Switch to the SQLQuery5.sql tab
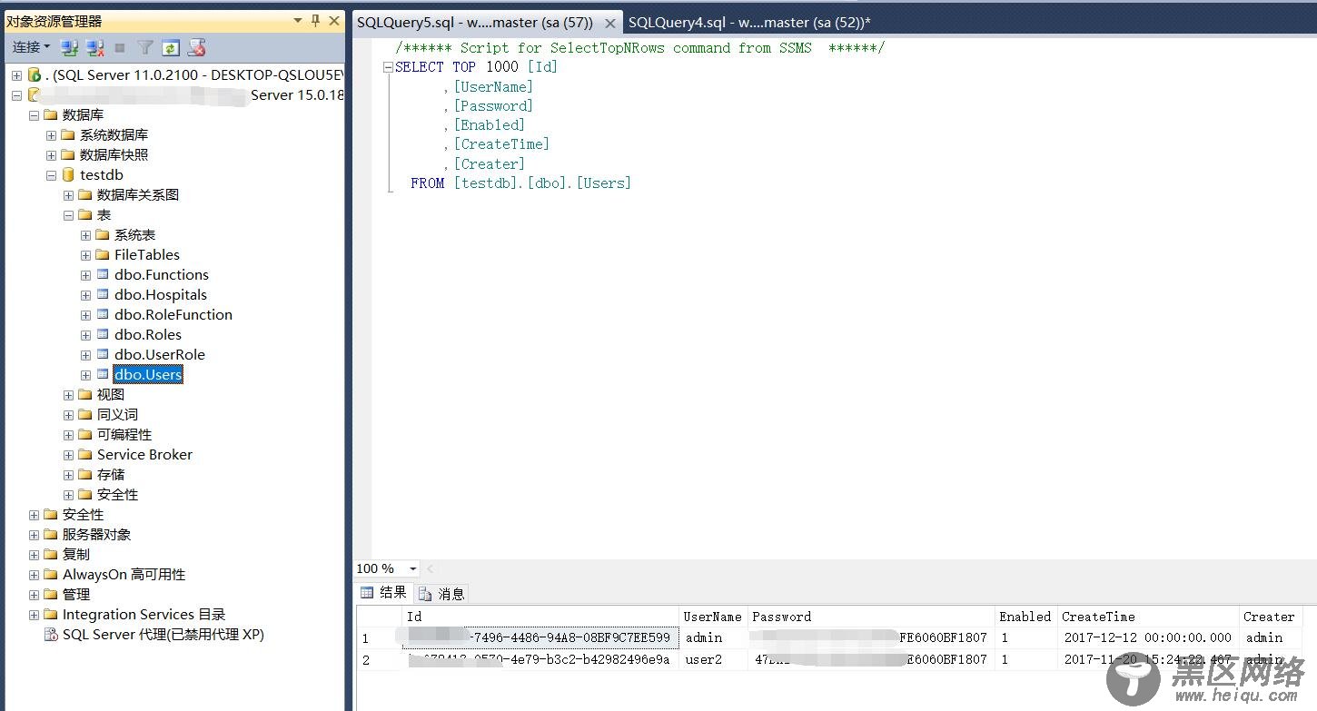 pyautogui.click(x=475, y=22)
